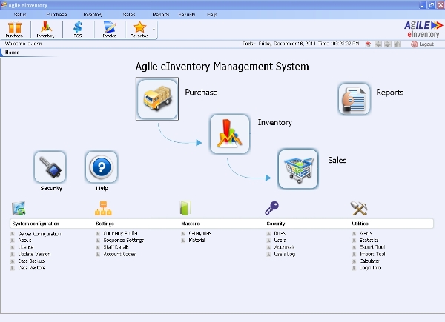This screenshot has height=322, width=445.
Task: Open the Purchase truck module tile
Action: tap(157, 98)
